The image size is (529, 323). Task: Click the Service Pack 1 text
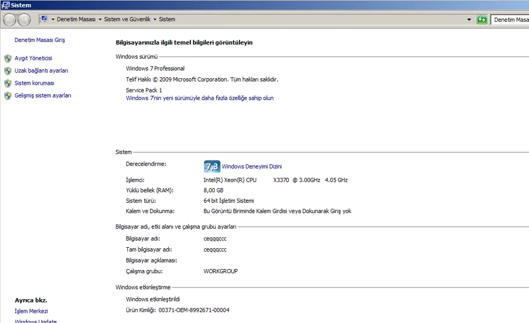144,90
